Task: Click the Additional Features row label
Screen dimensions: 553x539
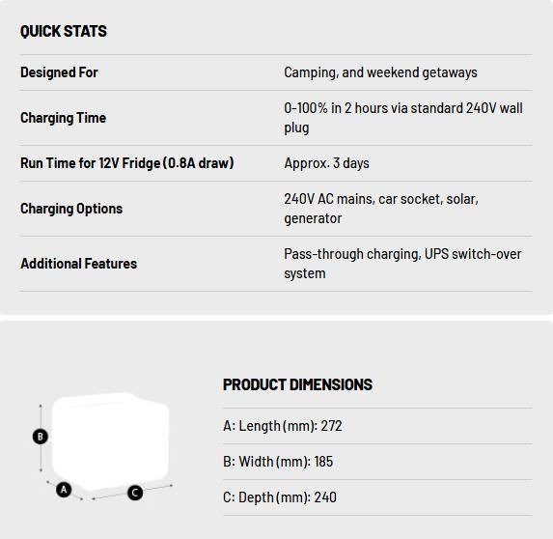Action: (78, 264)
